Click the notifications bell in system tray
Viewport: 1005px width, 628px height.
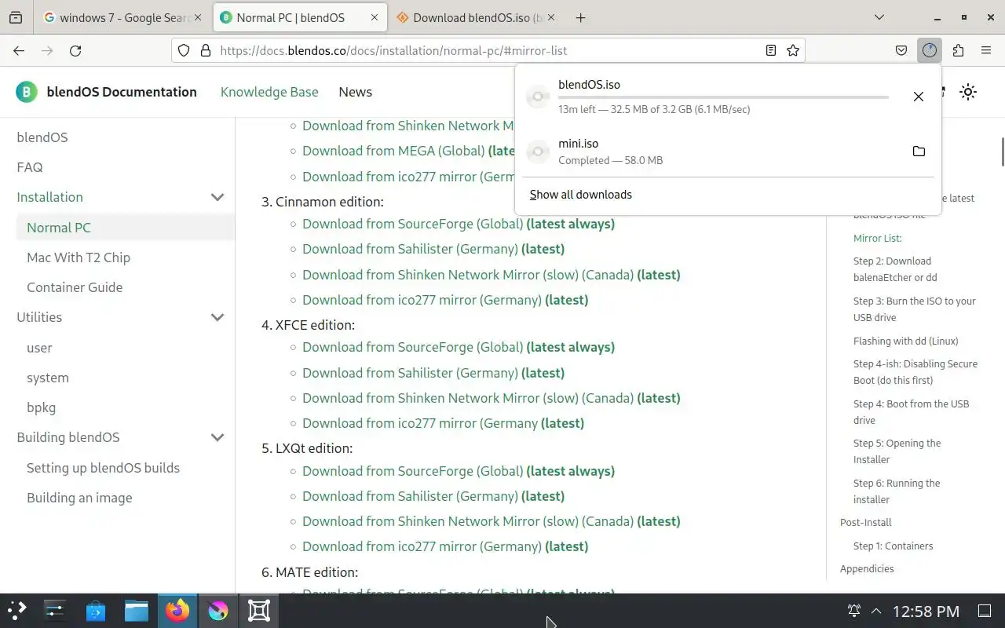tap(854, 611)
